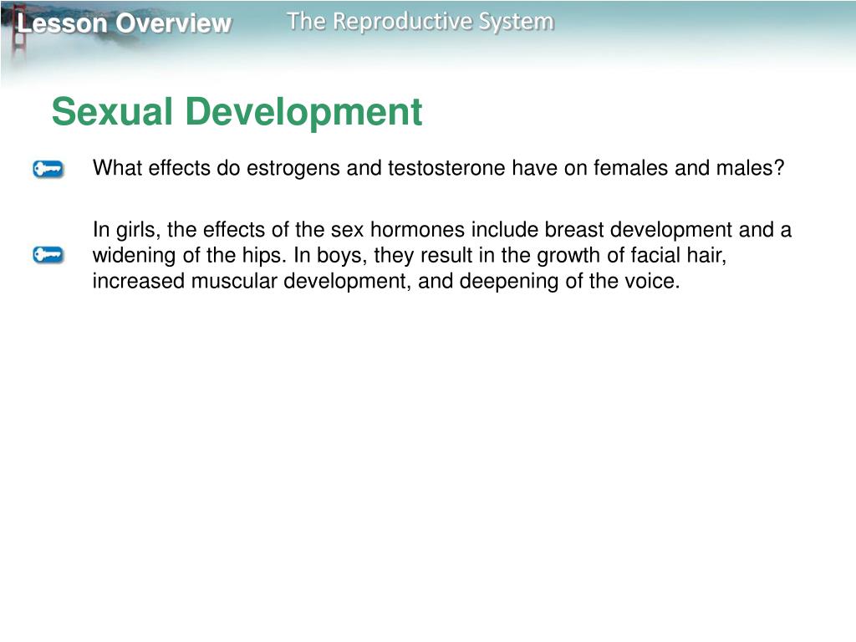Click the line starting 'widening of the hips'
The width and height of the screenshot is (856, 642).
coord(410,255)
